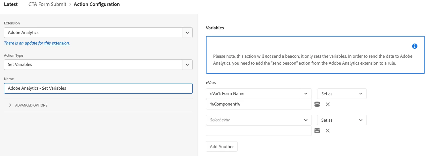Screen dimensions: 429x156
Task: Click the Adobe Analytics extension field
Action: (x=93, y=33)
